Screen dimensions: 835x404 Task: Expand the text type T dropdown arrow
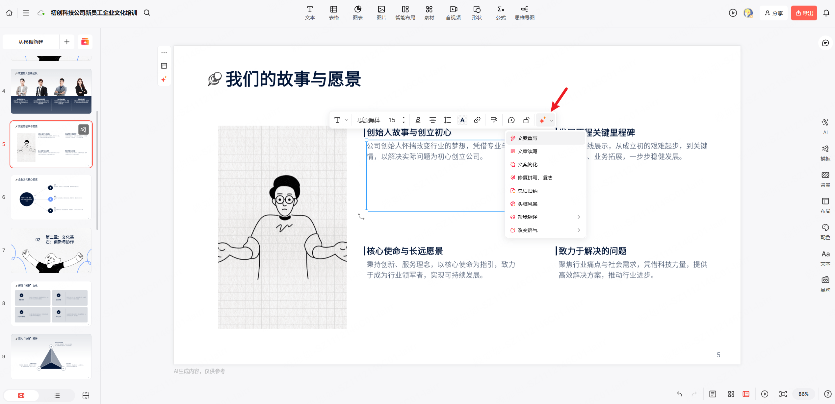click(346, 120)
